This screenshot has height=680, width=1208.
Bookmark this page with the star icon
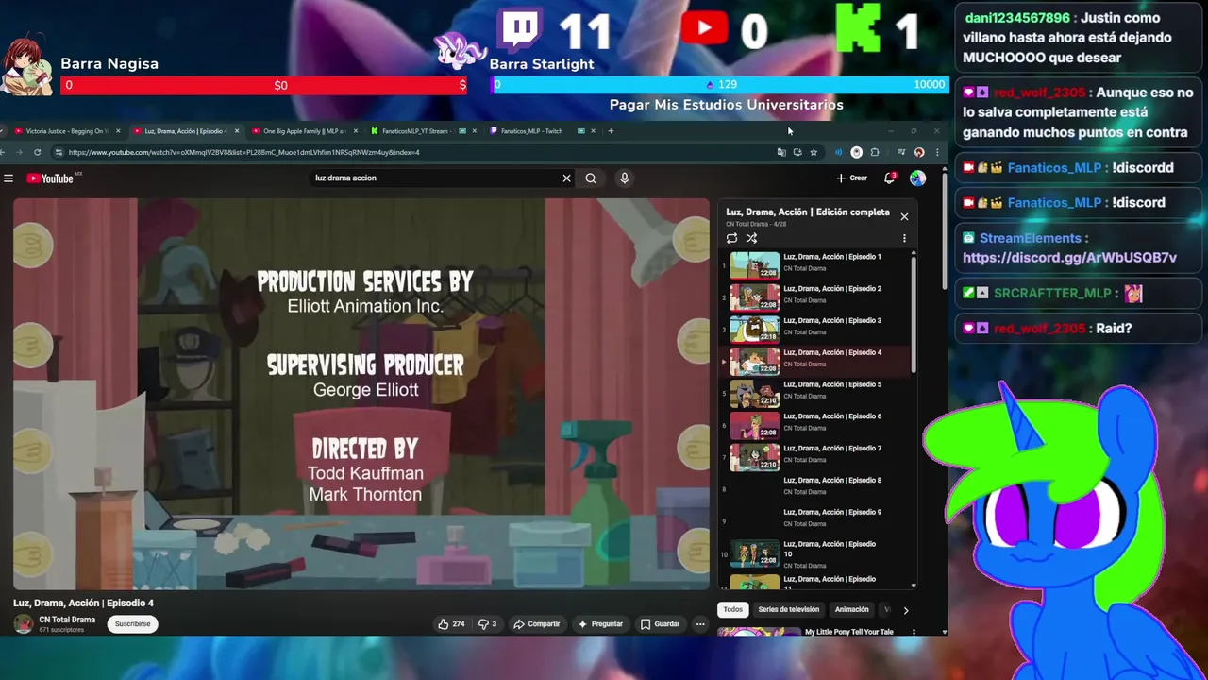[814, 152]
